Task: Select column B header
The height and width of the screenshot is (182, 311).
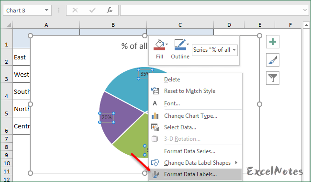Action: tap(113, 25)
